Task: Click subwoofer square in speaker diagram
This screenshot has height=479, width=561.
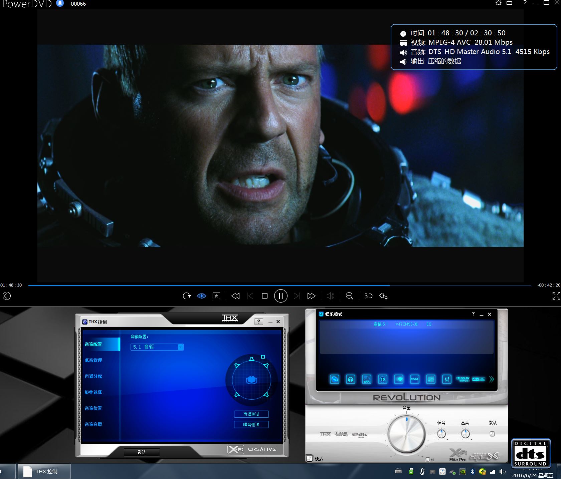Action: tap(263, 357)
